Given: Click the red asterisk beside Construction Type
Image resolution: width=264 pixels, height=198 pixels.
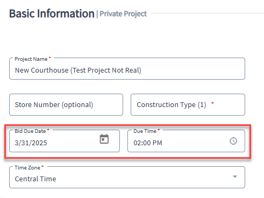Looking at the screenshot, I should [x=212, y=103].
